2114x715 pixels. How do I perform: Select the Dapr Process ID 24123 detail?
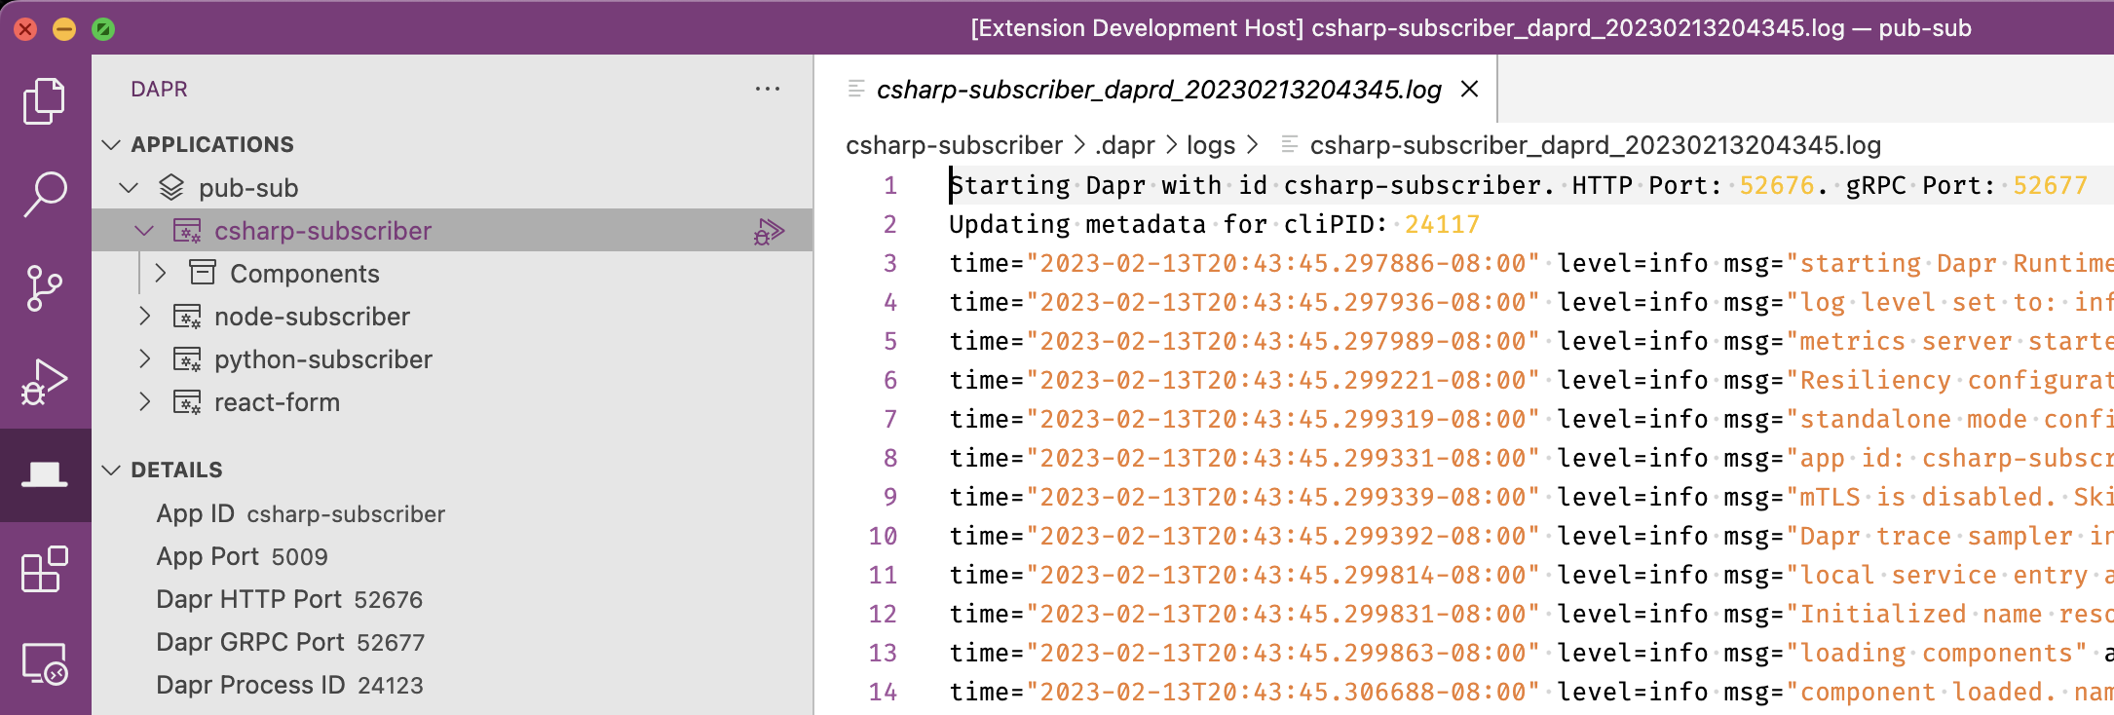(289, 685)
